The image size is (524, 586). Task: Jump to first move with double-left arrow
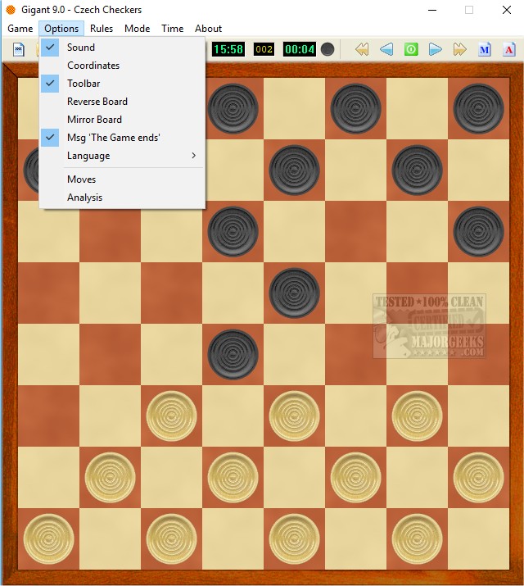362,49
